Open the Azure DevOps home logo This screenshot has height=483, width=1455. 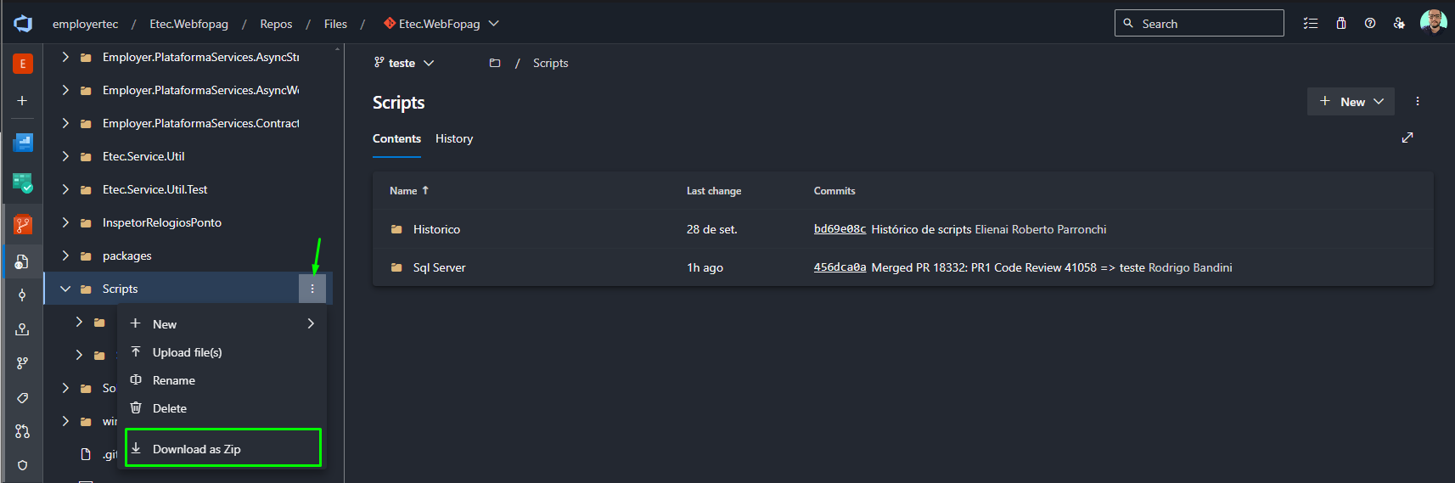click(x=23, y=24)
